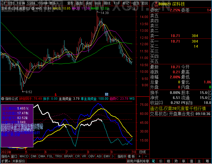Click the diamond icon in chart header

click(x=129, y=9)
